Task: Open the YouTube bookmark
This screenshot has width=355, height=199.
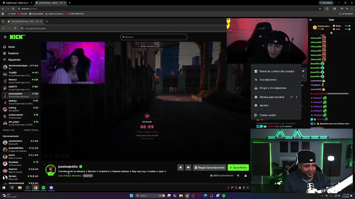Action: click(x=22, y=14)
